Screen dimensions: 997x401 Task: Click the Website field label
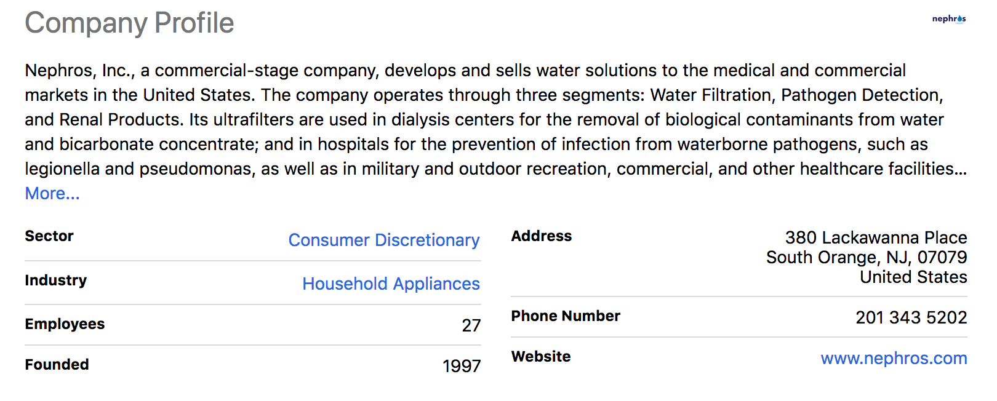point(541,357)
